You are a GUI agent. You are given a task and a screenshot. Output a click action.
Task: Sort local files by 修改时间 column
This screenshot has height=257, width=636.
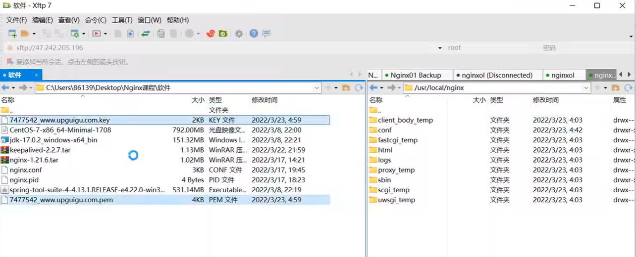[x=265, y=100]
